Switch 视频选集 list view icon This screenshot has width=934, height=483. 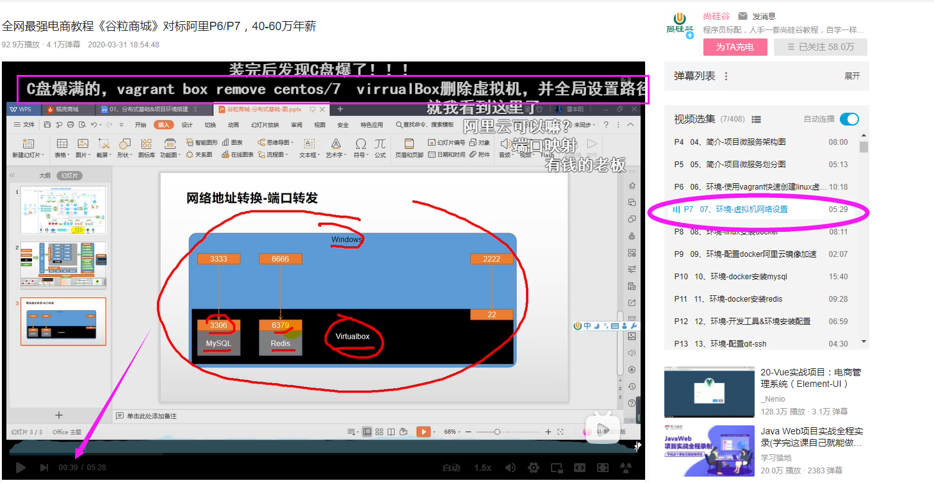click(x=756, y=119)
